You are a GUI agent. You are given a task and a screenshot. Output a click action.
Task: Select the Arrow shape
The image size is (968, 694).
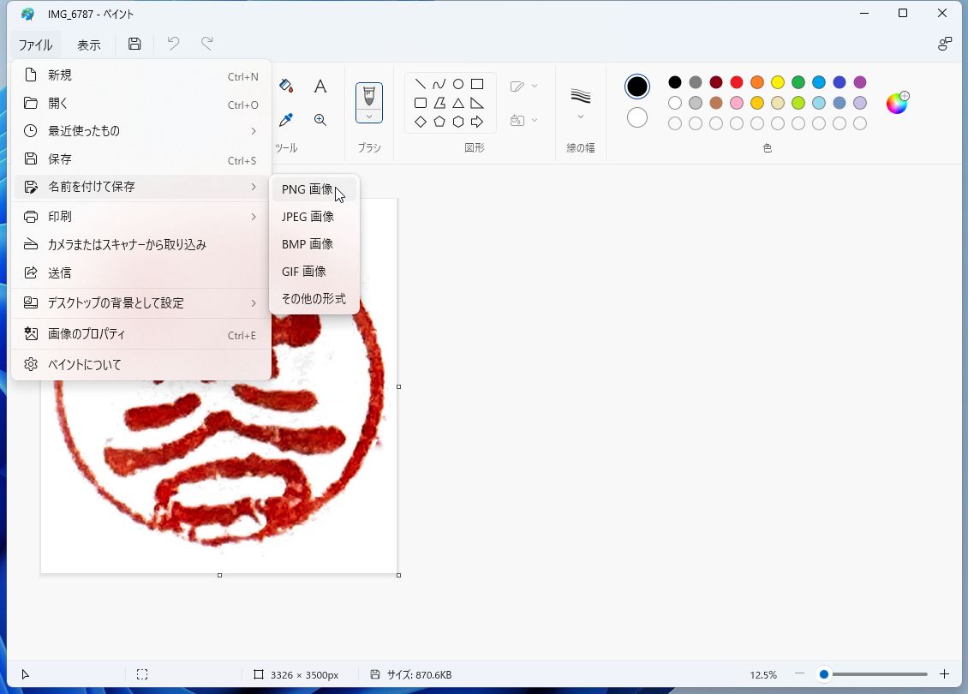pyautogui.click(x=477, y=122)
